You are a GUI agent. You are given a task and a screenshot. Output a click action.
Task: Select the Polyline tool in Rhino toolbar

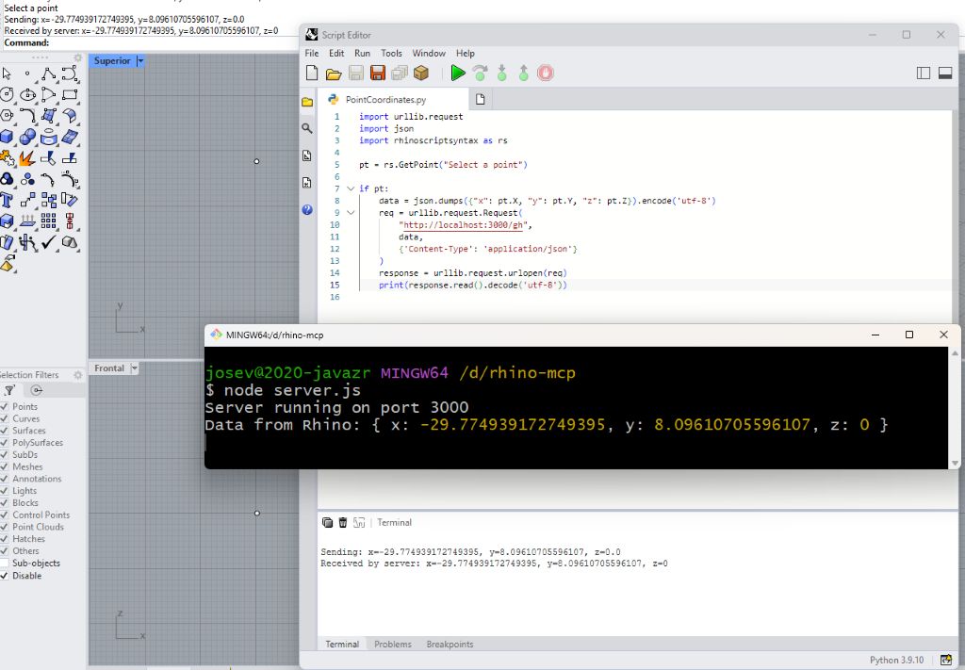tap(49, 74)
